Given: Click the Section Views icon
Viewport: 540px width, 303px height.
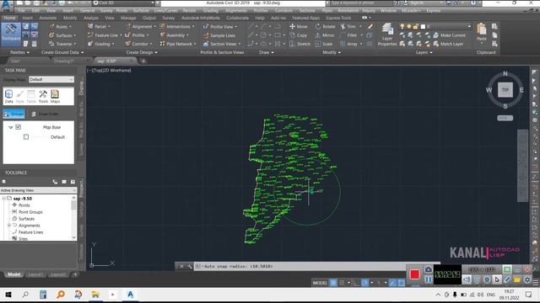Looking at the screenshot, I should pos(206,44).
